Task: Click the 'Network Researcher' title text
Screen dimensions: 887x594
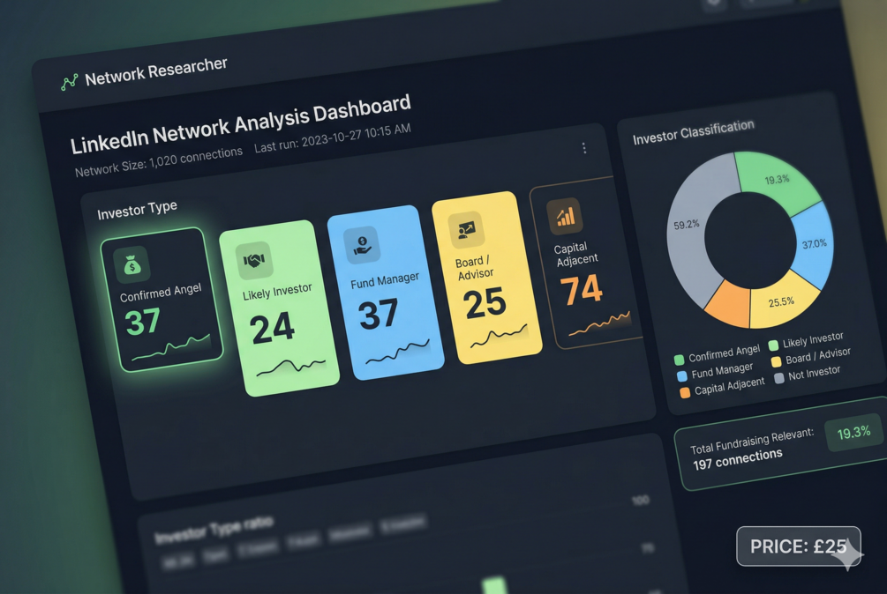Action: coord(156,71)
